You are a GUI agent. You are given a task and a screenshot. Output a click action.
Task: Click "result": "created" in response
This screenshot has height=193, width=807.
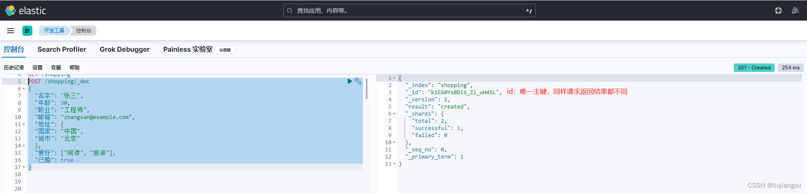[x=437, y=107]
